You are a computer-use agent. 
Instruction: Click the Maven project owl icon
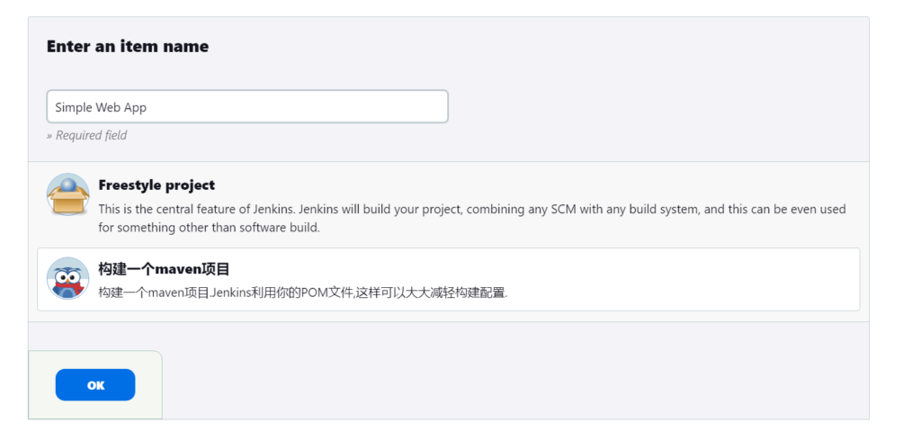[x=68, y=279]
